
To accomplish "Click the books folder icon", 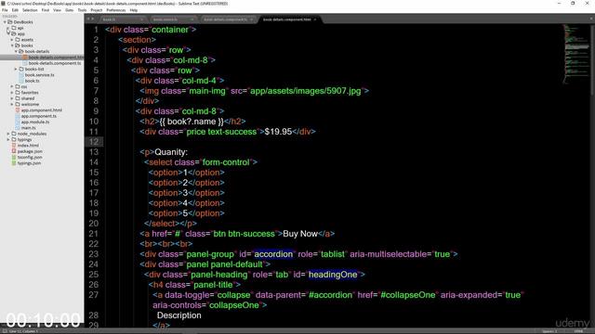I will click(x=18, y=45).
